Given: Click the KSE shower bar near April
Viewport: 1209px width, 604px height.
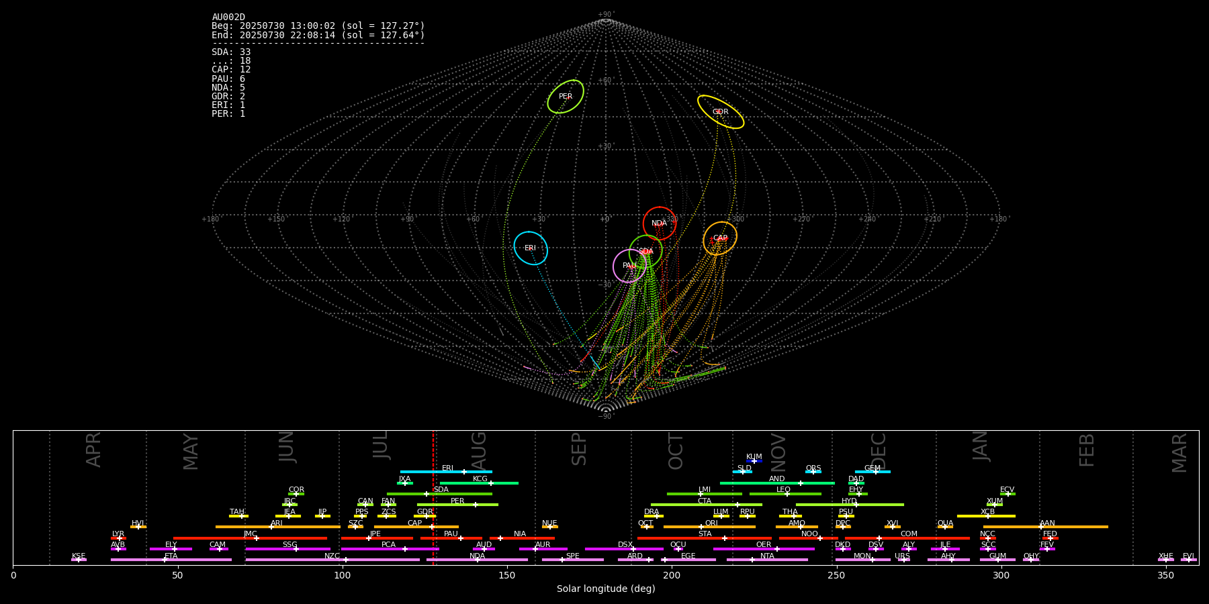Looking at the screenshot, I should coord(79,560).
